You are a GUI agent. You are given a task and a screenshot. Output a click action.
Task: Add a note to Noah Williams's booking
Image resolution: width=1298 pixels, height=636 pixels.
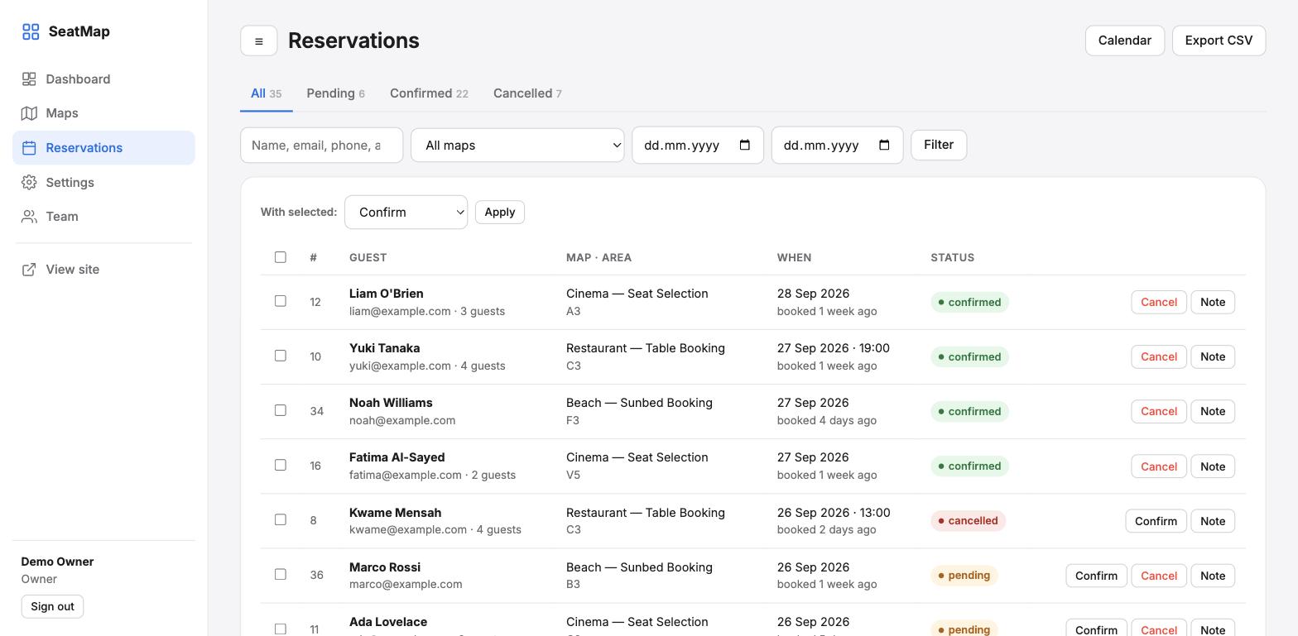(1213, 411)
